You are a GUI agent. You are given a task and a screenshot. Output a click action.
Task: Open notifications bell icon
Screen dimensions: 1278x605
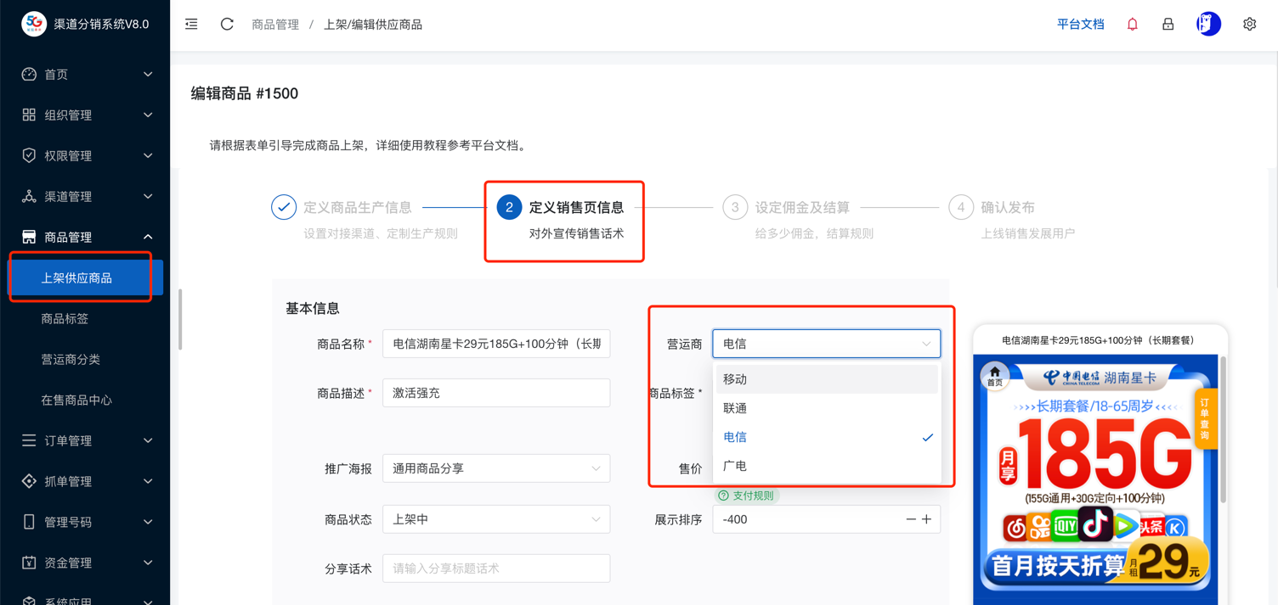click(x=1132, y=25)
